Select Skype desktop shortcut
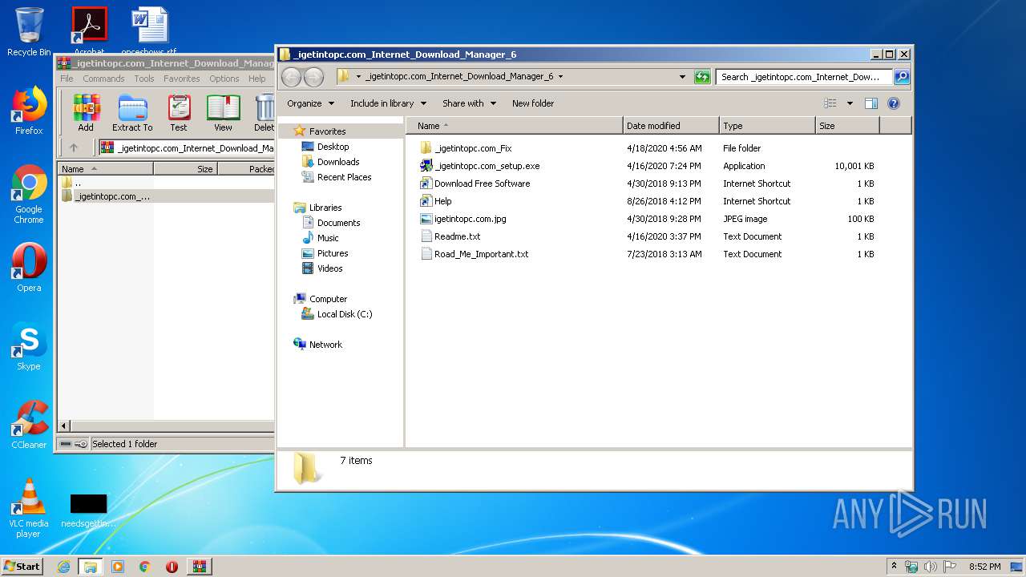The height and width of the screenshot is (577, 1026). point(29,347)
